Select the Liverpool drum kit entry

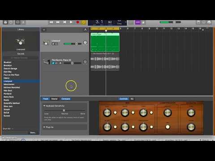click(21, 81)
